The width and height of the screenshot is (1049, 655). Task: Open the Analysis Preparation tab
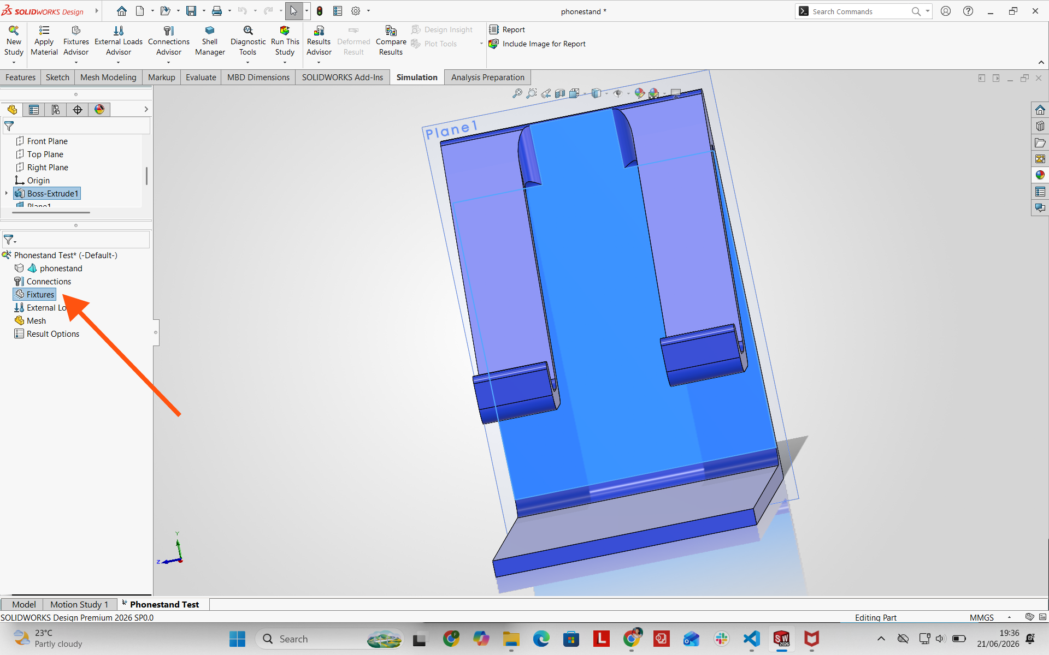tap(487, 78)
